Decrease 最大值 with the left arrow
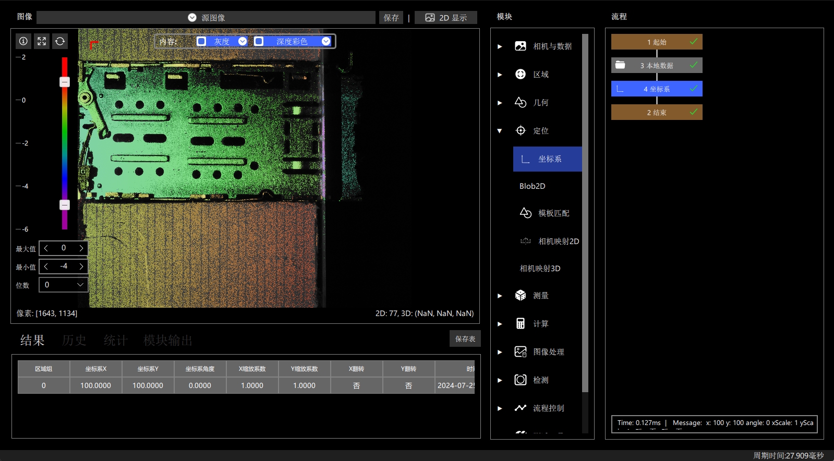Viewport: 834px width, 461px height. pos(46,248)
